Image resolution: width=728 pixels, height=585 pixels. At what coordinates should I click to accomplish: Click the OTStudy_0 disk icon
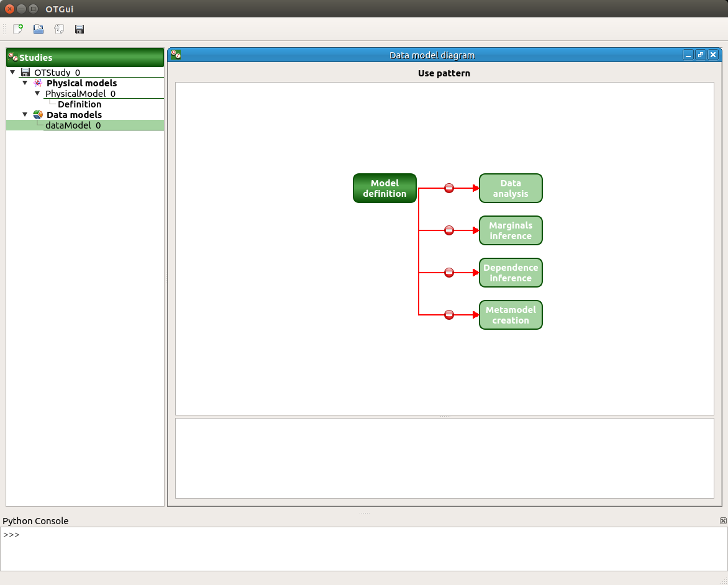click(x=25, y=72)
